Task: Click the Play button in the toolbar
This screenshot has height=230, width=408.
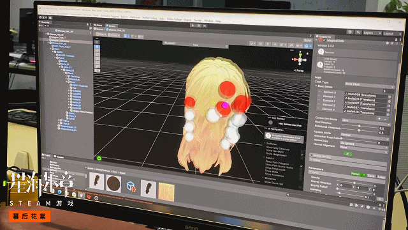Action: click(193, 26)
